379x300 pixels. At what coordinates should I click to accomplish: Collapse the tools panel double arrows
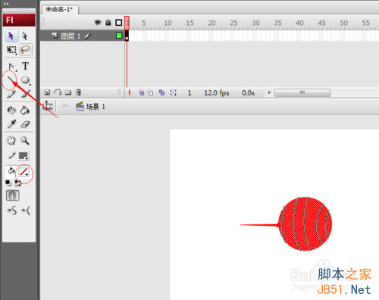click(x=6, y=4)
